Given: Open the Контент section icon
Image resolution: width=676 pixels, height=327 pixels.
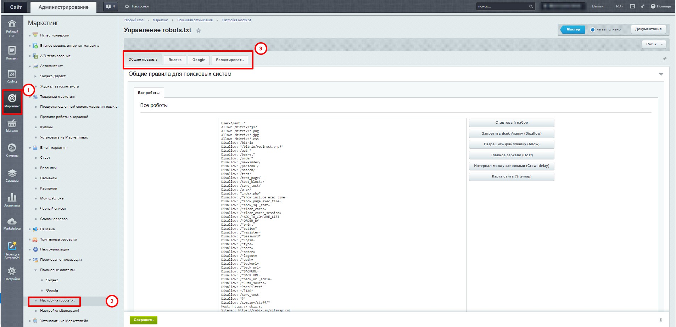Looking at the screenshot, I should click(12, 52).
